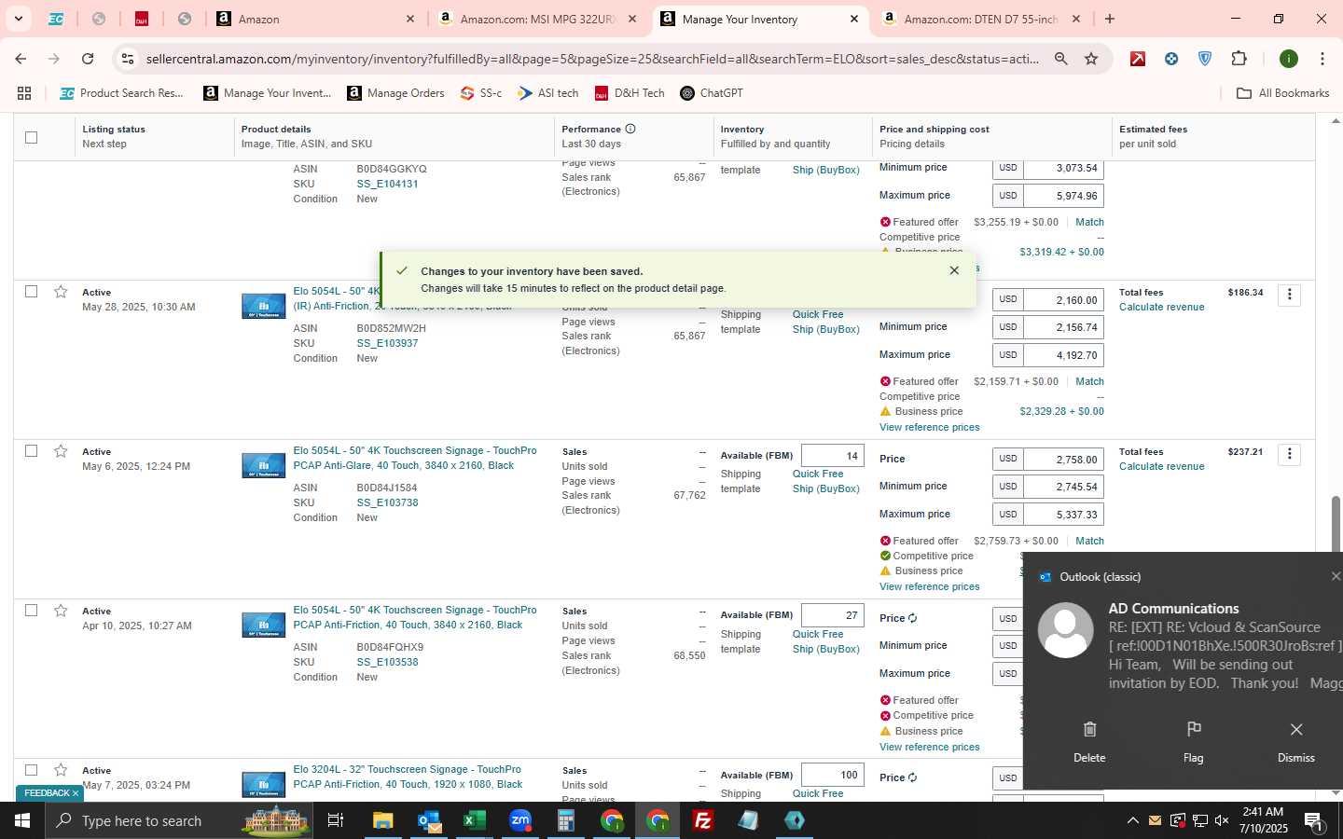This screenshot has width=1343, height=839.
Task: Open Elo 5054L Anti-Glare product title link
Action: (x=414, y=458)
